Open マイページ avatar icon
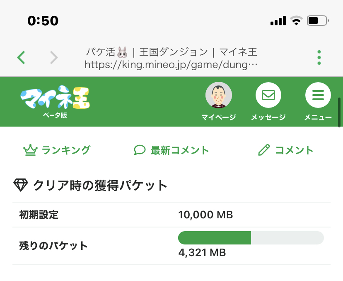Screen dimensions: 343x281 tap(219, 95)
